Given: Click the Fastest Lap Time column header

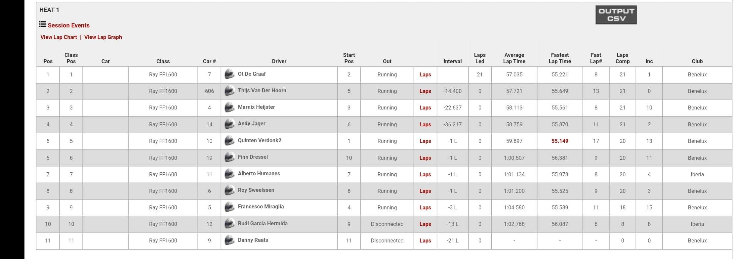Looking at the screenshot, I should pyautogui.click(x=560, y=58).
